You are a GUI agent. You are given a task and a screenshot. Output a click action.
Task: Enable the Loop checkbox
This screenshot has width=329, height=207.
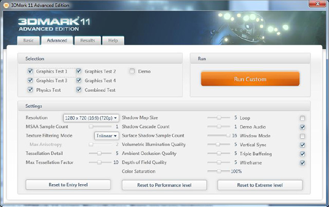point(302,118)
